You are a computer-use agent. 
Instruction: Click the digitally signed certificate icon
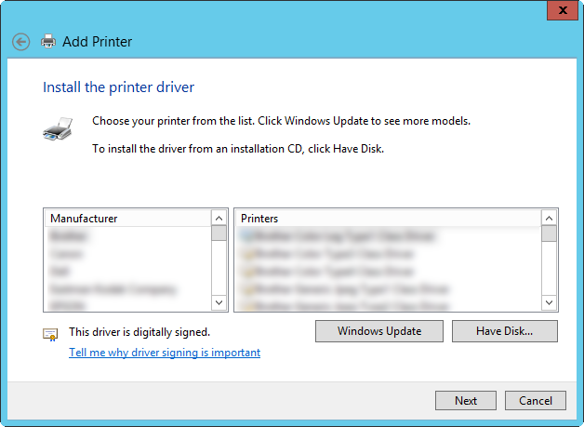[51, 334]
